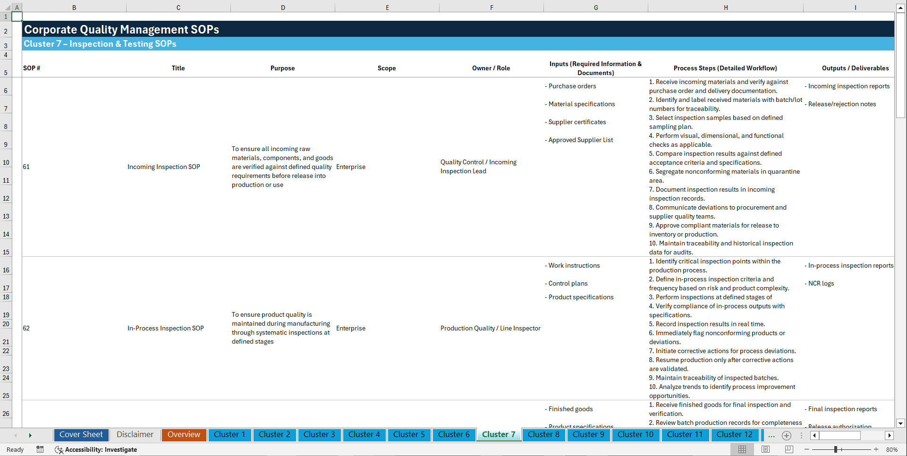Viewport: 907px width, 456px height.
Task: Switch to the Cluster 10 tab
Action: tap(636, 435)
